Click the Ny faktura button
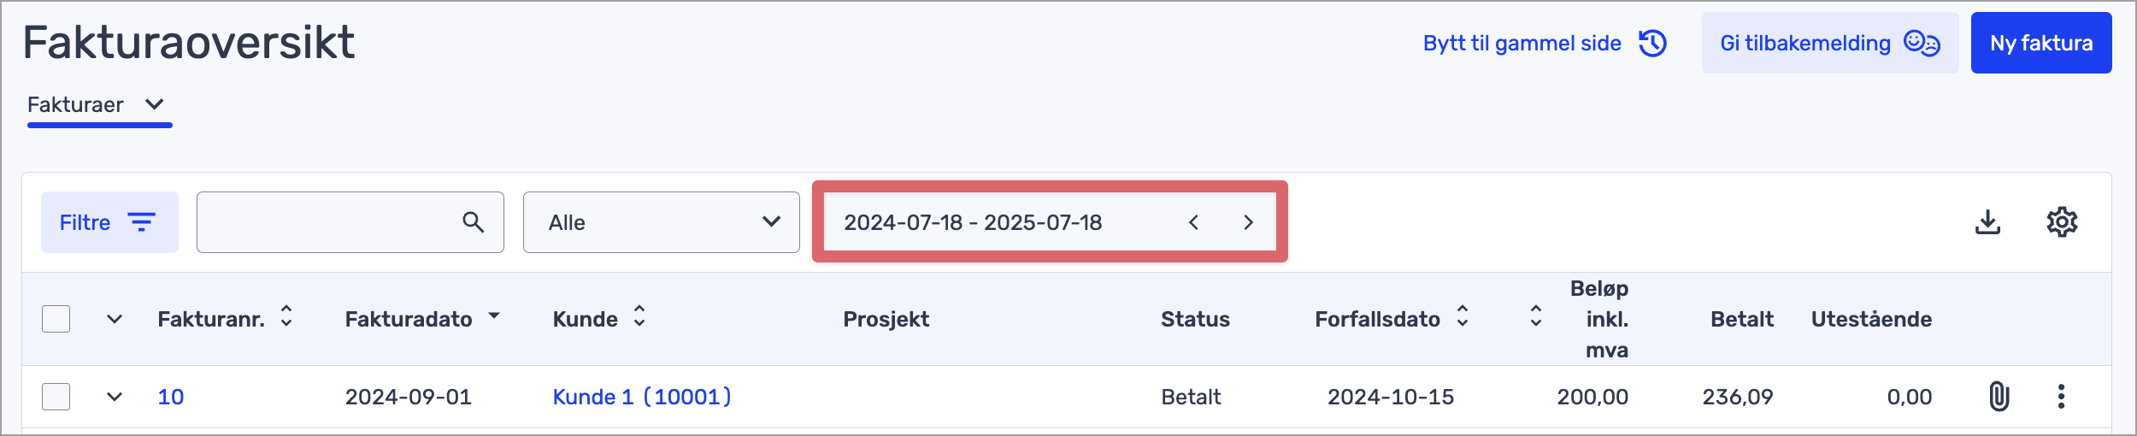Image resolution: width=2137 pixels, height=436 pixels. click(x=2040, y=43)
